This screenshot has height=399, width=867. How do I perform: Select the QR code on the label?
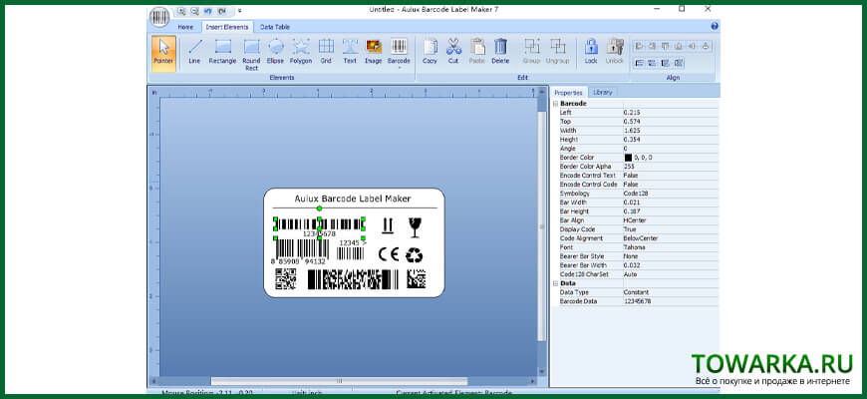(x=285, y=279)
